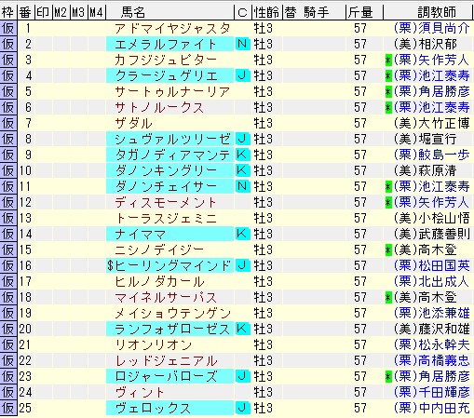This screenshot has width=474, height=418.
Task: Open trainer link (栗)須貝尚介
Action: [x=431, y=28]
